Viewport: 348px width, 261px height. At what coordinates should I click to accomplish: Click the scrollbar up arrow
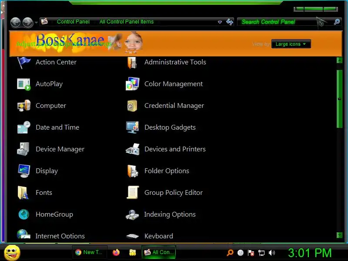click(339, 60)
